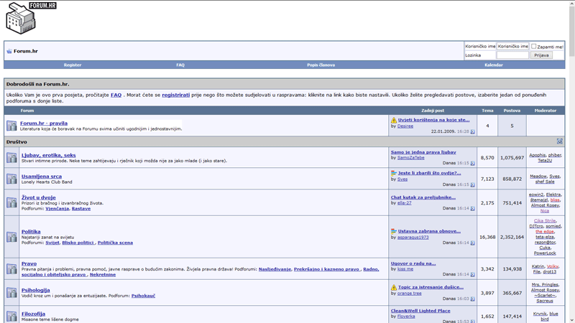This screenshot has width=575, height=323.
Task: Go to last post arrow for Jeste li zbarili
Action: (473, 185)
